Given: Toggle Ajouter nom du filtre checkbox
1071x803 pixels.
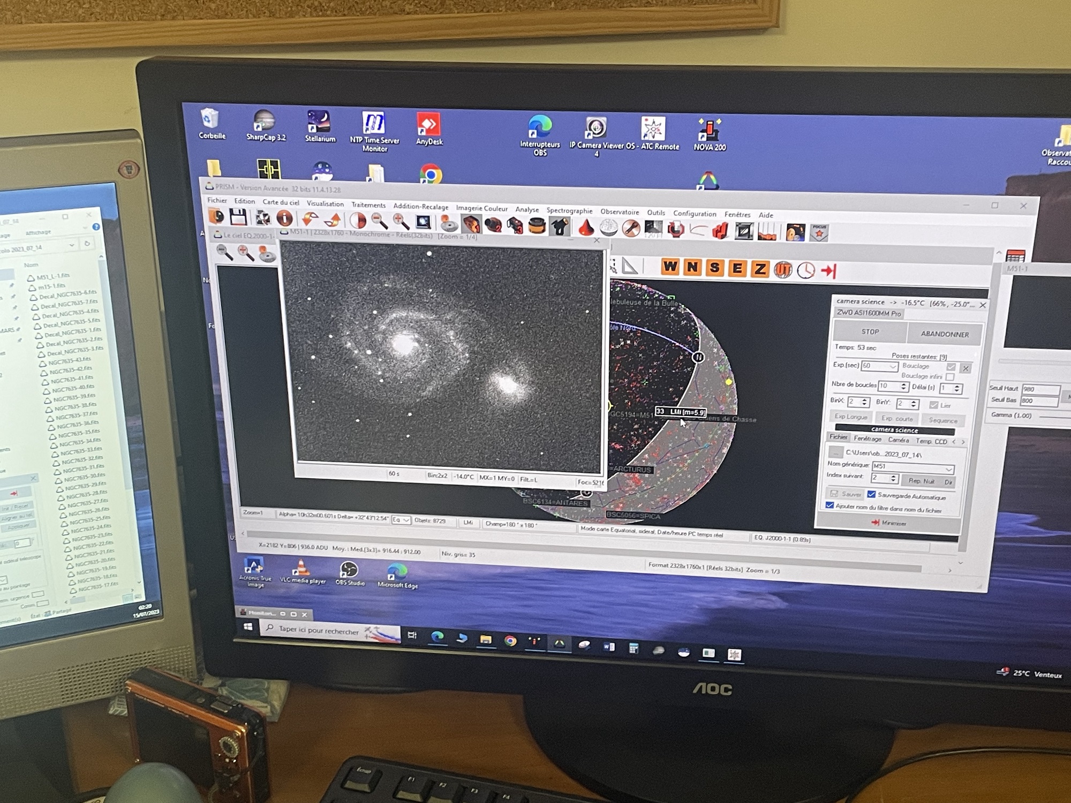Looking at the screenshot, I should [829, 505].
